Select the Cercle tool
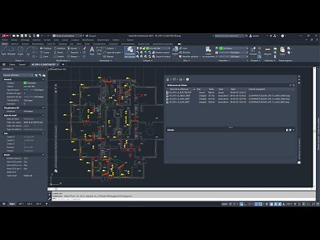This screenshot has height=240, width=320. (21, 51)
